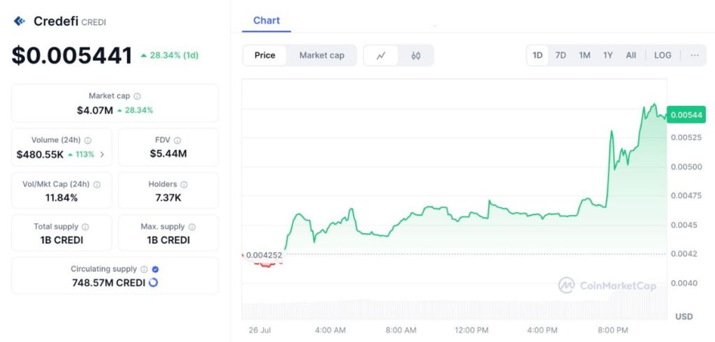Expand volume details chevron arrow
Image resolution: width=715 pixels, height=342 pixels.
click(x=102, y=154)
